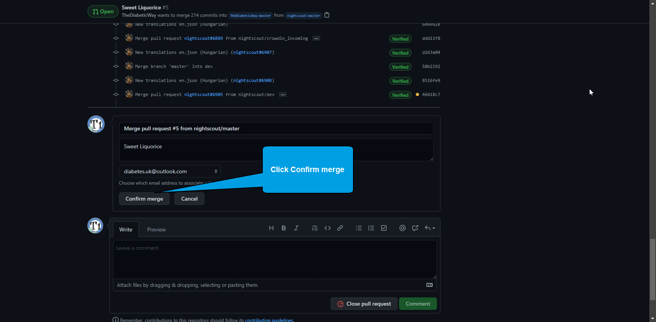This screenshot has height=322, width=656.
Task: Copy the branch name with clipboard icon
Action: click(x=327, y=15)
